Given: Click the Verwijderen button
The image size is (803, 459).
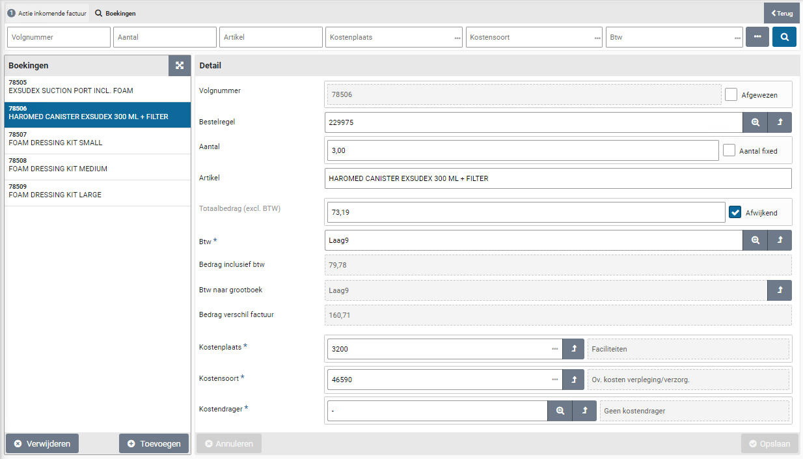Looking at the screenshot, I should [x=42, y=443].
